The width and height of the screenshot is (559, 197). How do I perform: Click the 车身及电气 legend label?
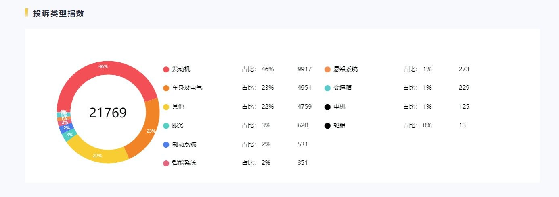[x=187, y=88]
